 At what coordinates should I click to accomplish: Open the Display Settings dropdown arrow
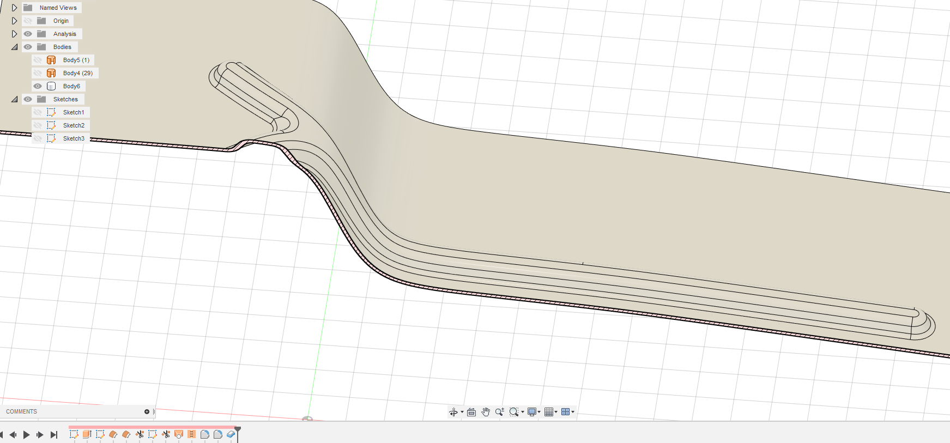[539, 412]
